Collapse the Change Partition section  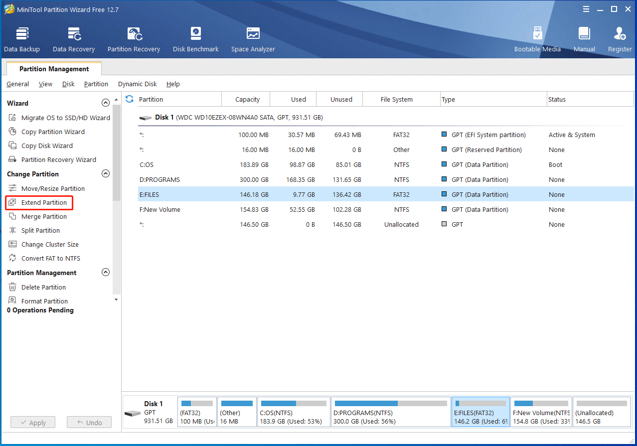[x=105, y=174]
